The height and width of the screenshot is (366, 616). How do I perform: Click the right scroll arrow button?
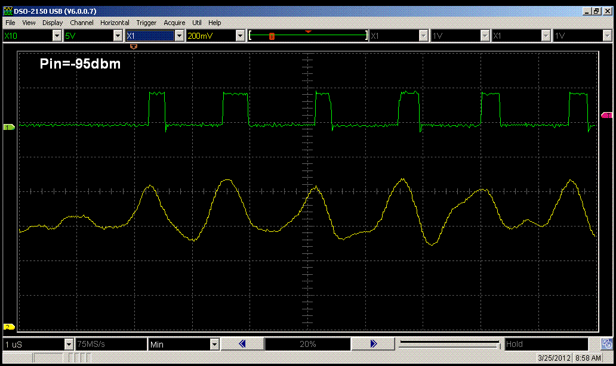point(373,344)
